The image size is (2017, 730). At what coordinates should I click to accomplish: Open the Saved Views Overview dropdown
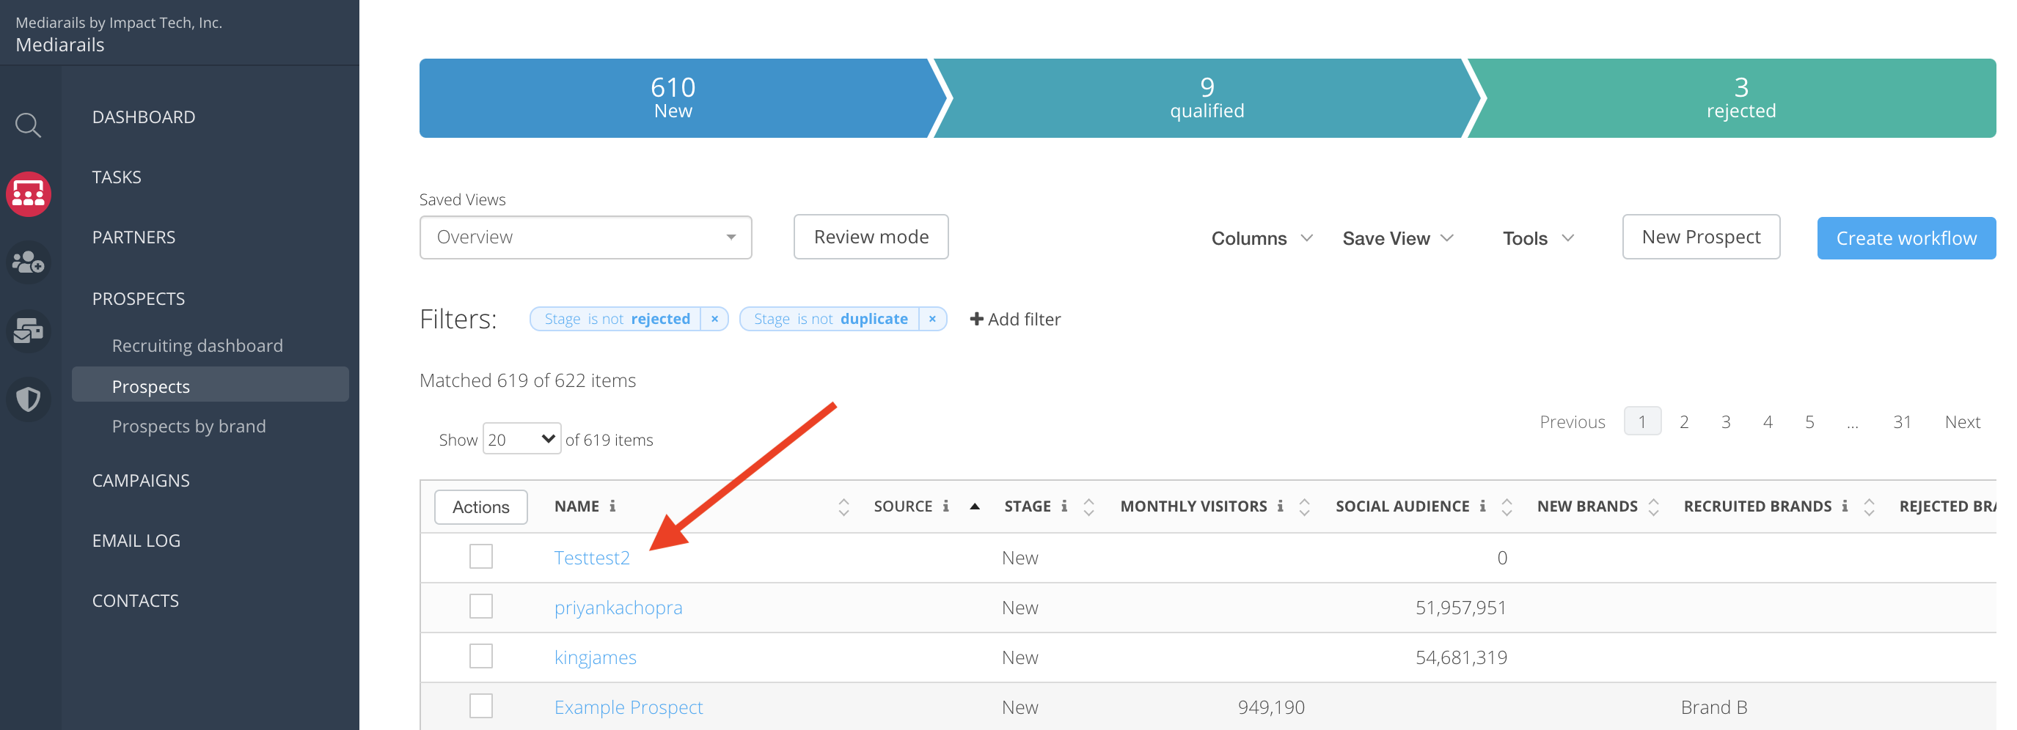tap(585, 238)
